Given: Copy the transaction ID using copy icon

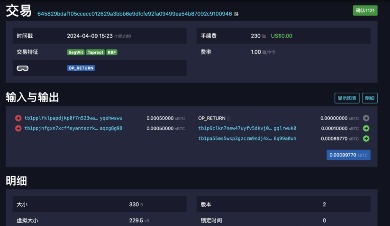Looking at the screenshot, I should click(x=236, y=14).
